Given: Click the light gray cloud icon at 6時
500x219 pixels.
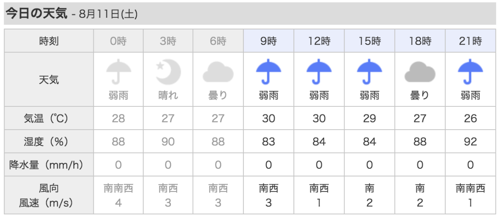Looking at the screenshot, I should coord(218,72).
